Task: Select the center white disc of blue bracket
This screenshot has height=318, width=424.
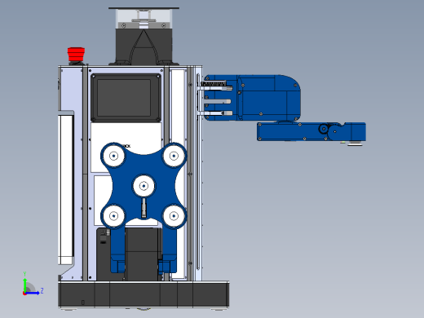Action: 144,186
